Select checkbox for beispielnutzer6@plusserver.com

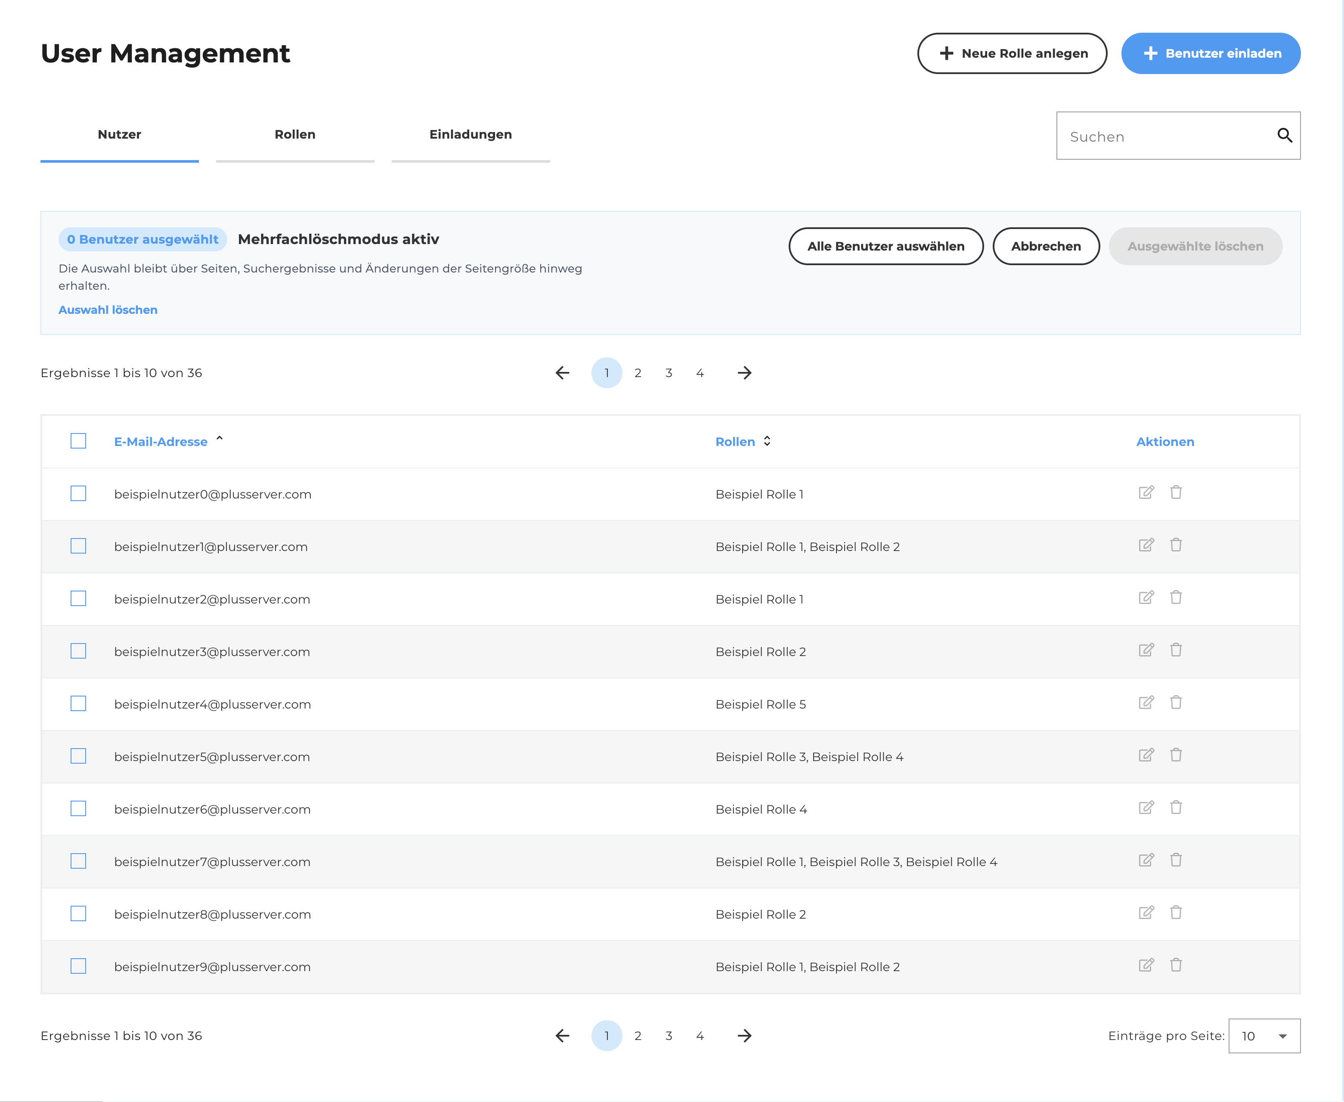point(78,809)
